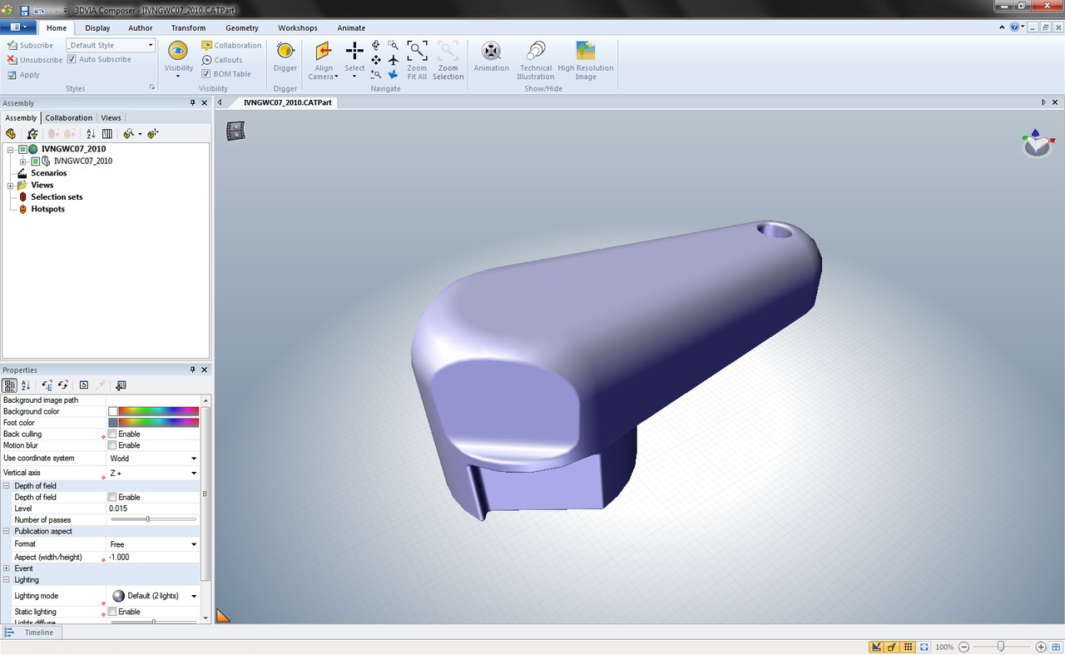Open the Display ribbon tab
1065x655 pixels.
point(97,27)
